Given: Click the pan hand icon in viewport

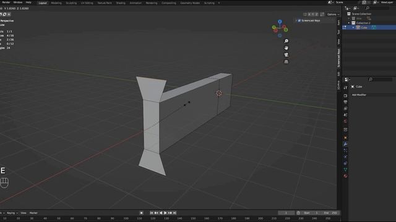Looking at the screenshot, I should [286, 48].
